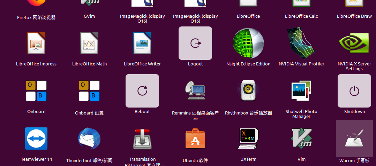Click the LibreOffice Calc label

301,16
